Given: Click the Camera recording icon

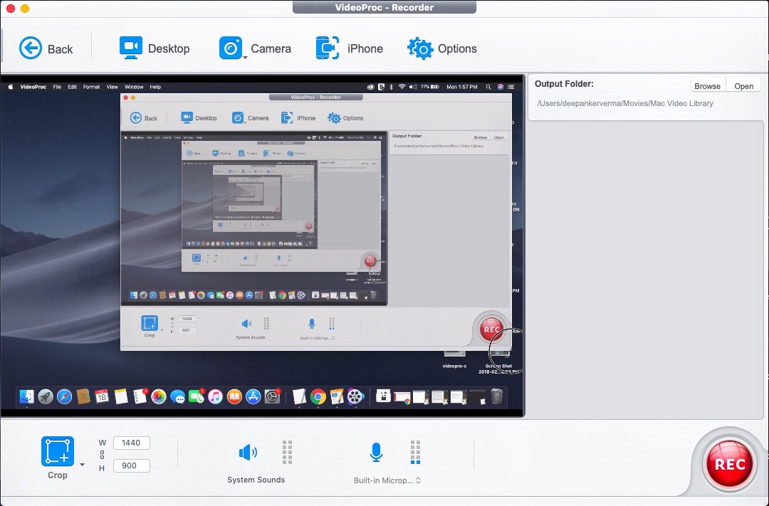Looking at the screenshot, I should coord(231,48).
